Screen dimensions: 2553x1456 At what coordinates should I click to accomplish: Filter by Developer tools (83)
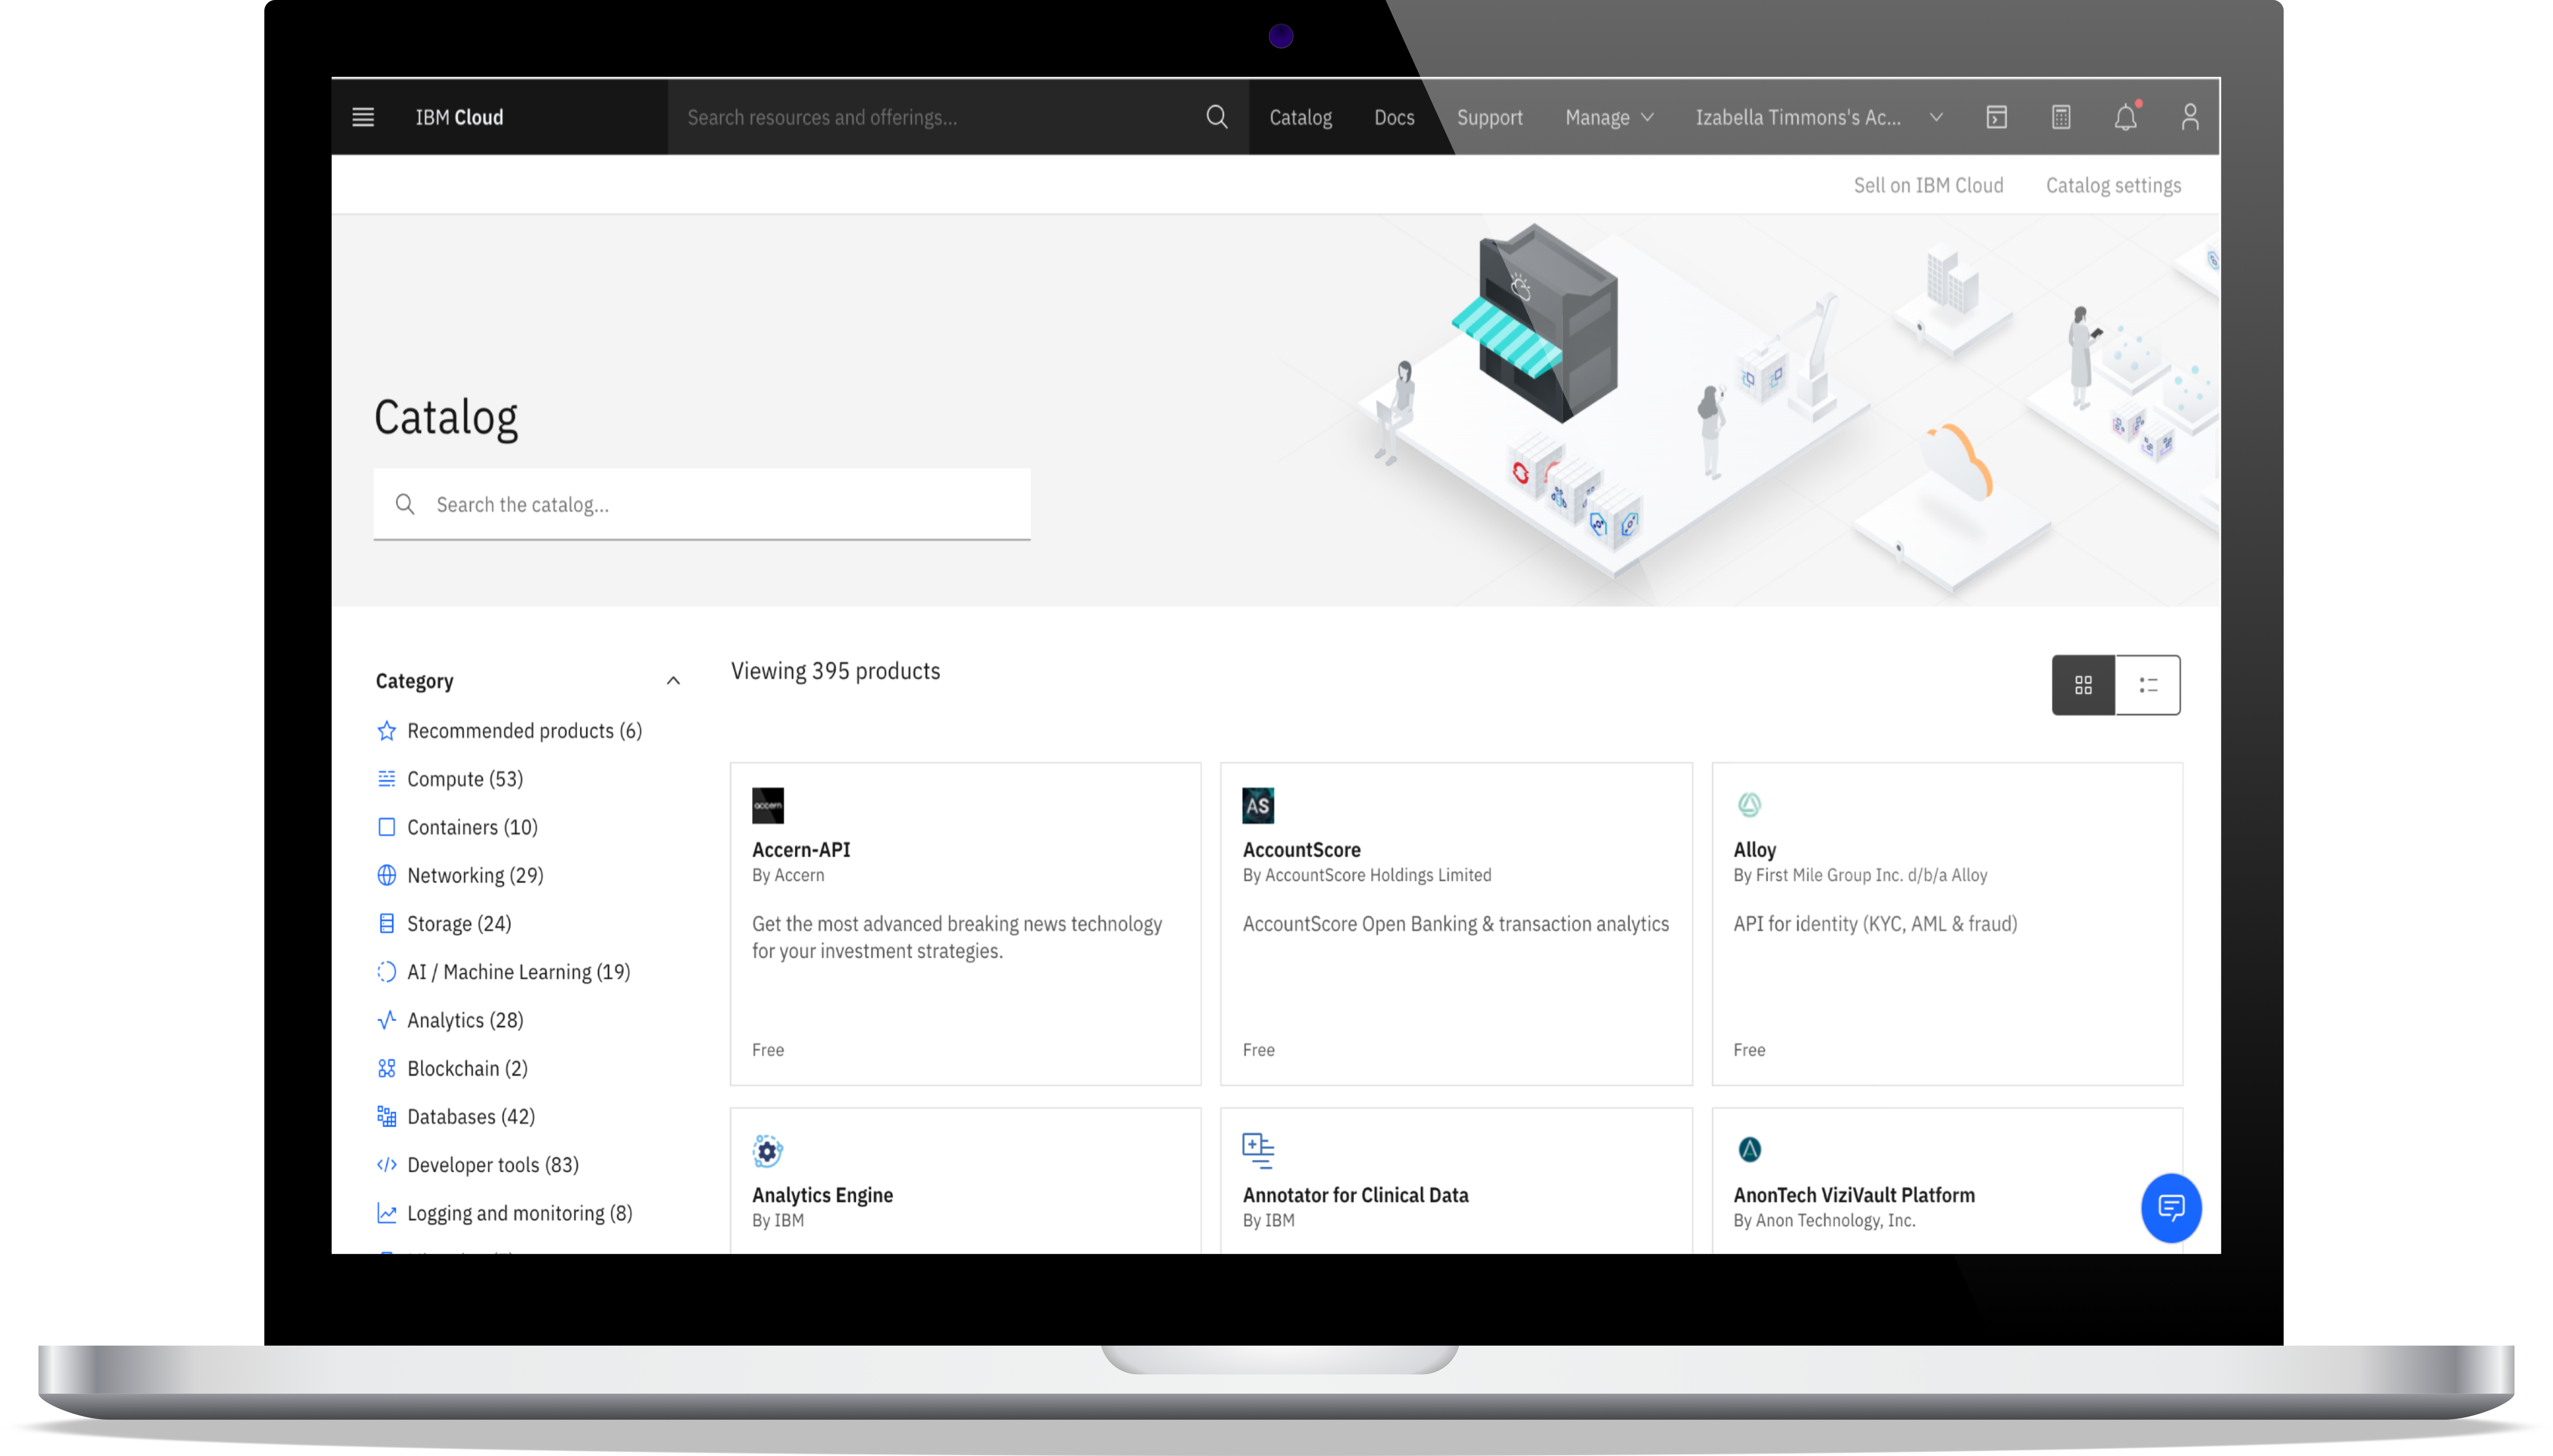pyautogui.click(x=493, y=1164)
